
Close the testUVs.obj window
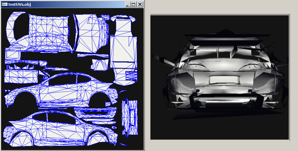140,4
